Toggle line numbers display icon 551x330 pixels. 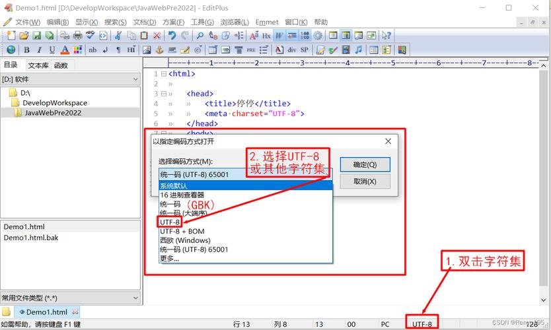pyautogui.click(x=305, y=35)
